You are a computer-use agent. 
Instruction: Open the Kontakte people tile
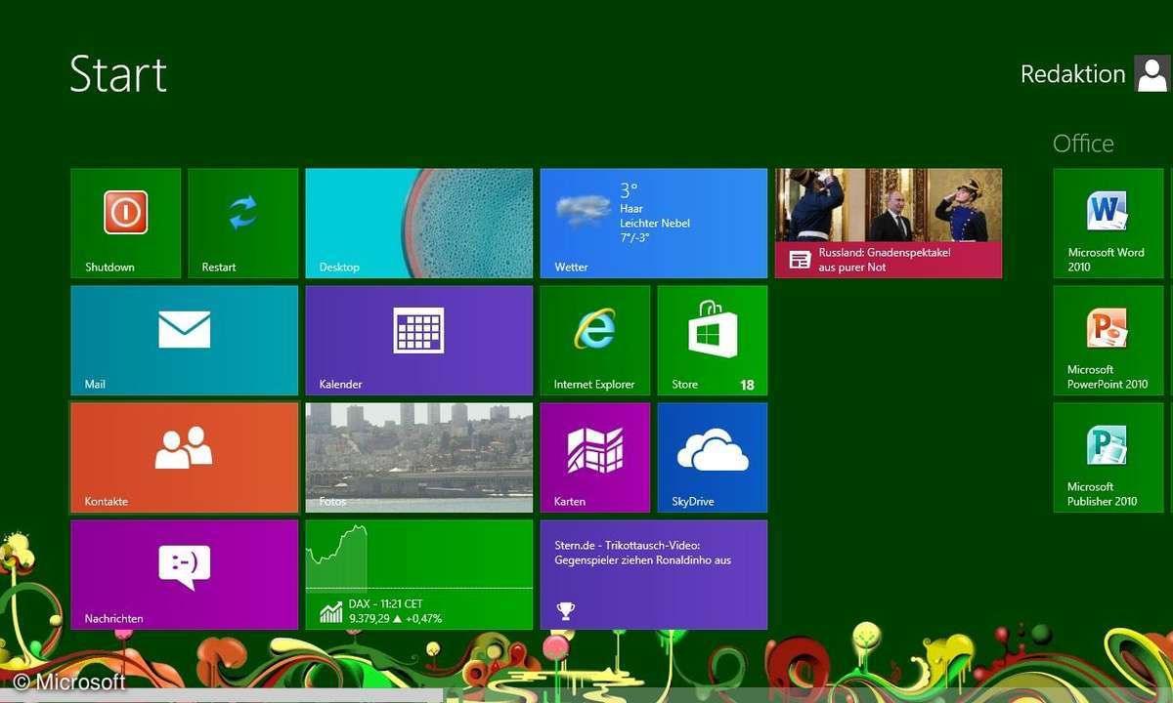pos(185,458)
